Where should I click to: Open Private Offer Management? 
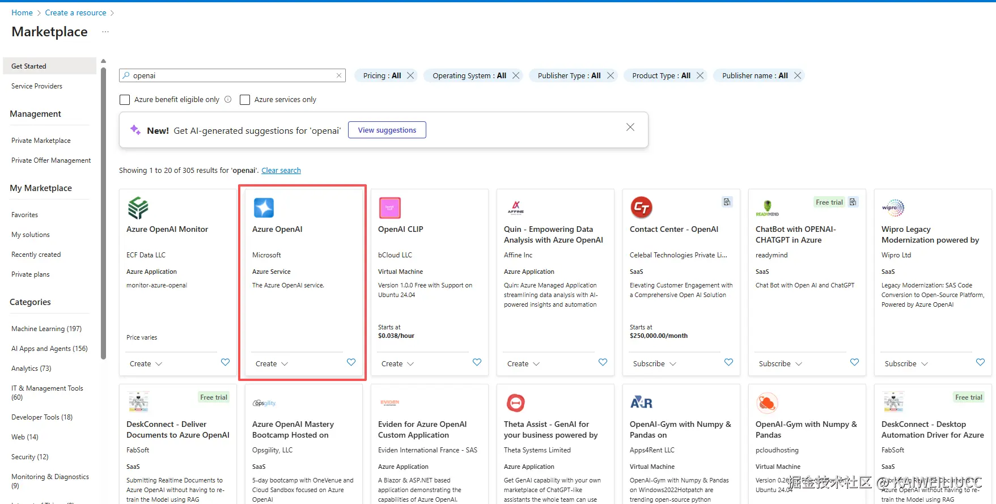tap(51, 160)
